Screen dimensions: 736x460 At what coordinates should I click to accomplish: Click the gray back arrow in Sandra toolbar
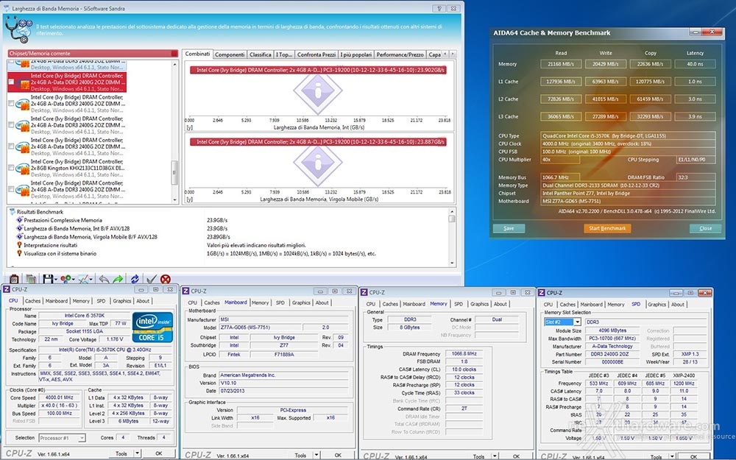(105, 279)
